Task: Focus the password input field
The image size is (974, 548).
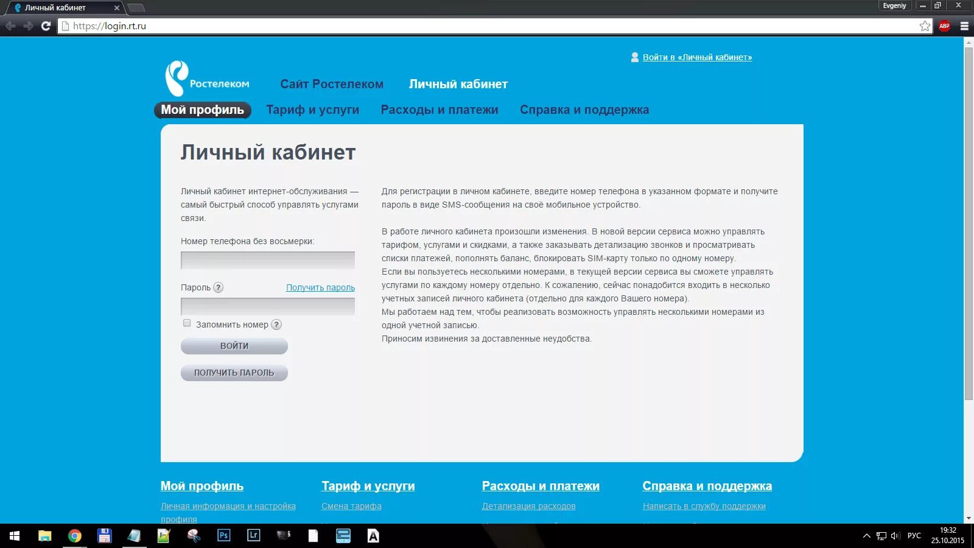Action: coord(268,306)
